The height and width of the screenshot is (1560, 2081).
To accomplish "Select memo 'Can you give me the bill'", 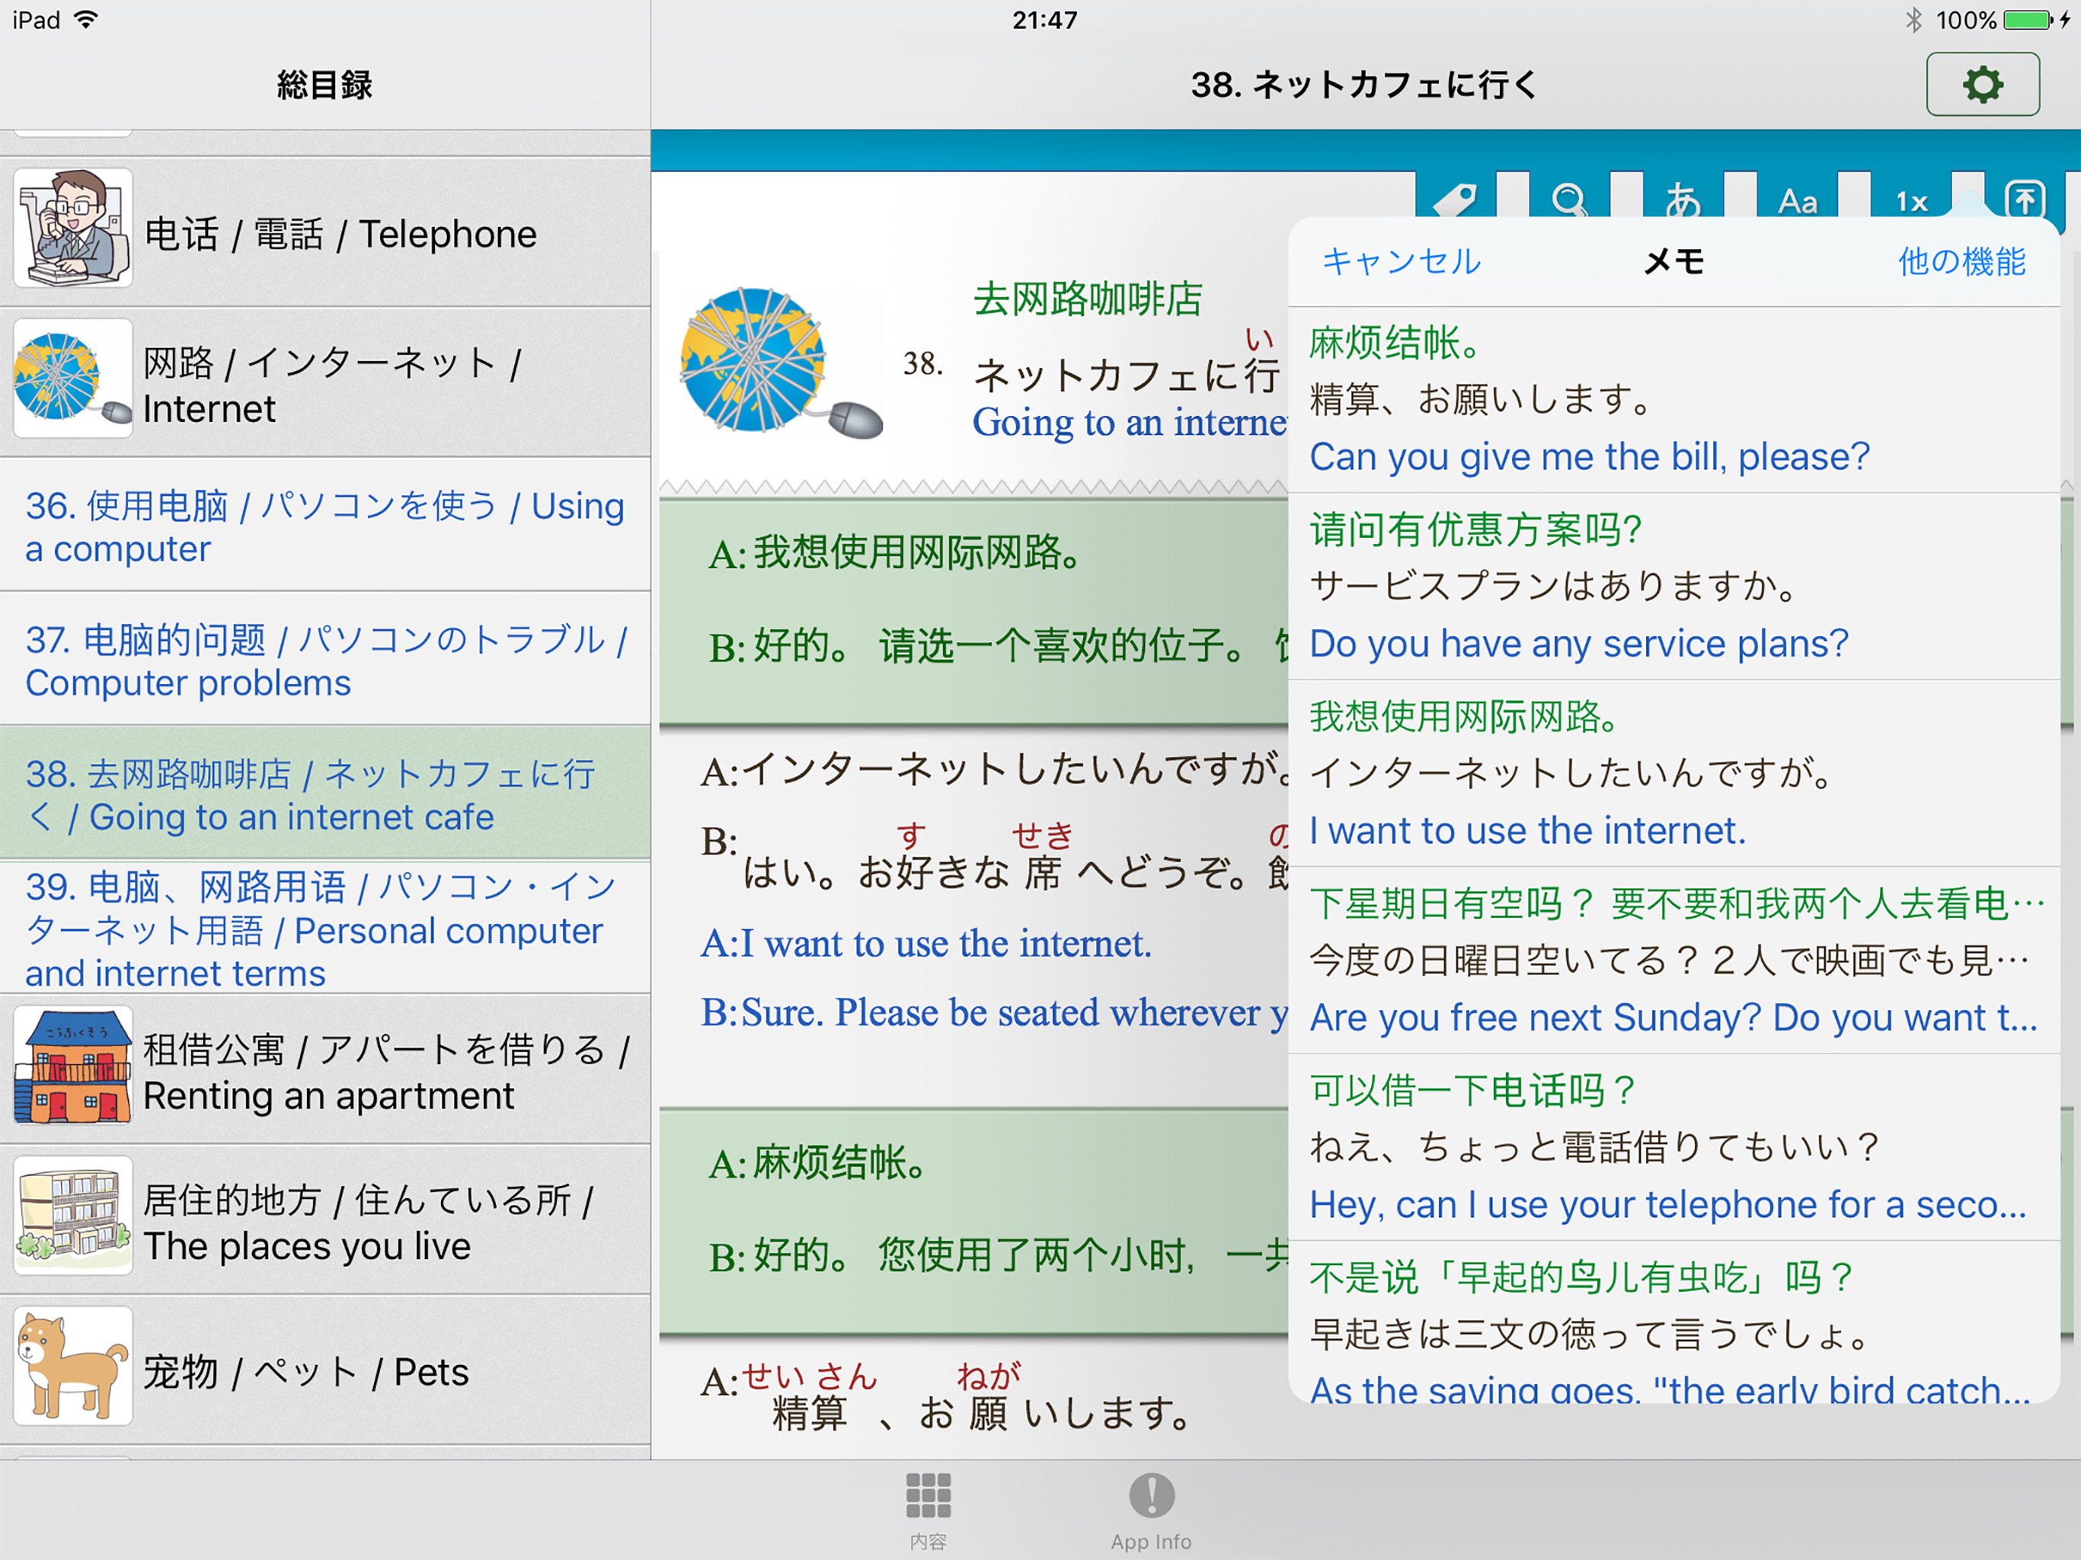I will (1673, 400).
